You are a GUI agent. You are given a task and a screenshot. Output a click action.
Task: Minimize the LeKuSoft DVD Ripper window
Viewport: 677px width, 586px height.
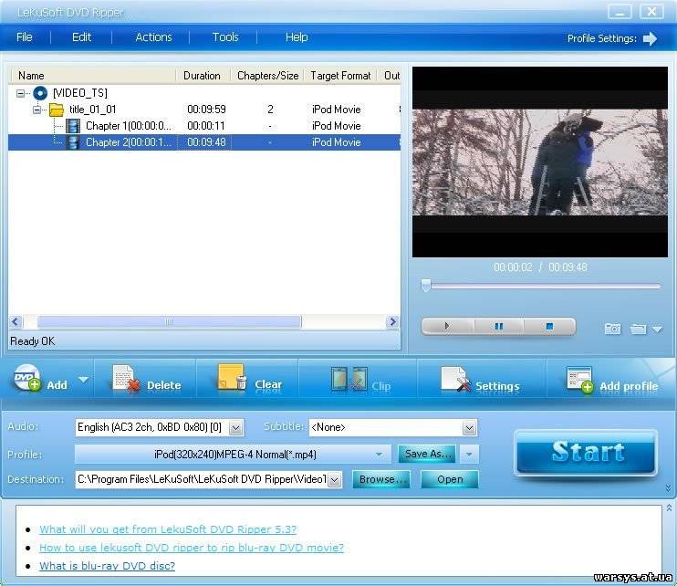pyautogui.click(x=620, y=12)
